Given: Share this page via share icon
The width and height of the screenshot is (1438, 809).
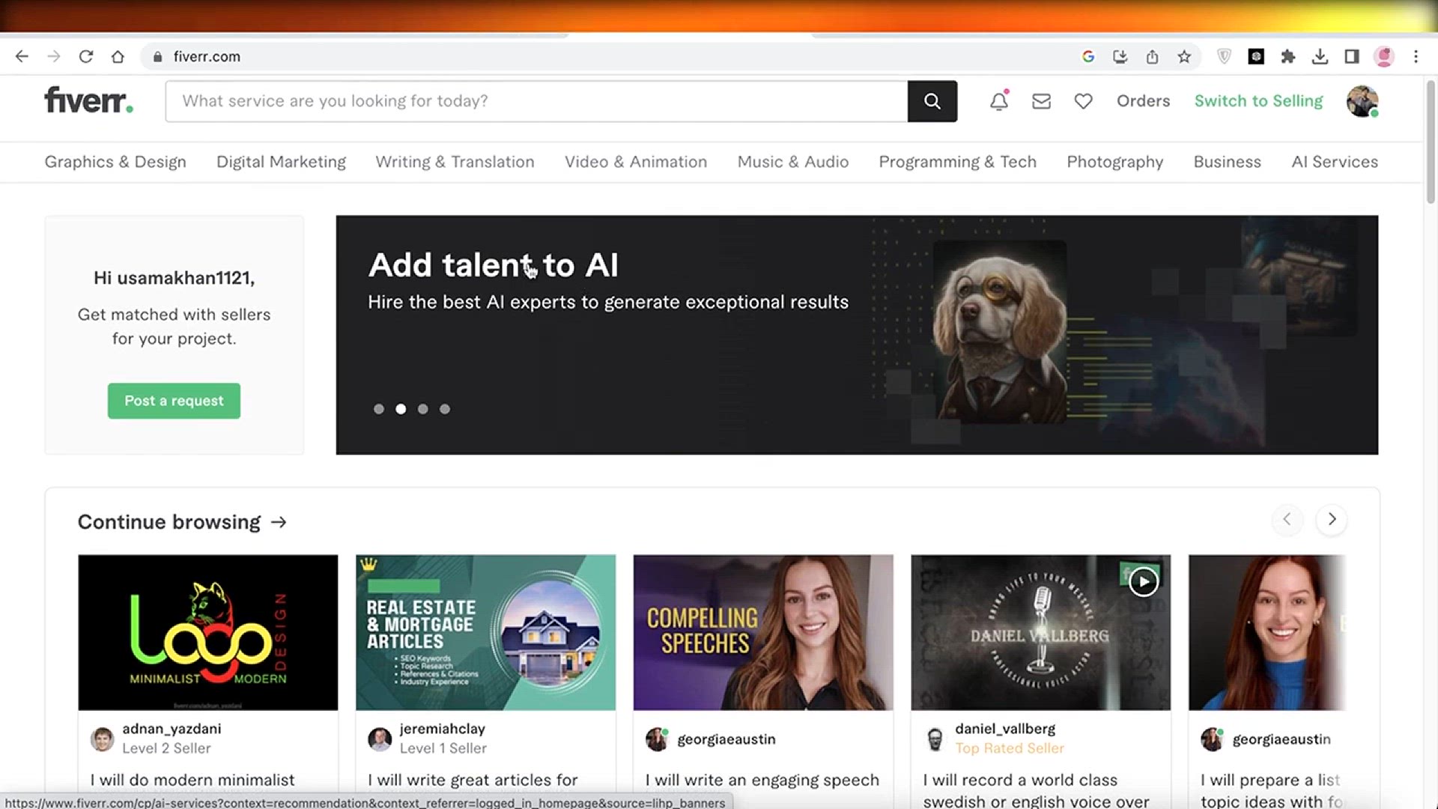Looking at the screenshot, I should (x=1152, y=56).
